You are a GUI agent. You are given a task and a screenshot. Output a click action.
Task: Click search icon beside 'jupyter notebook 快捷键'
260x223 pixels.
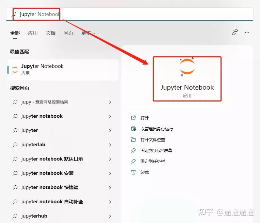point(15,187)
